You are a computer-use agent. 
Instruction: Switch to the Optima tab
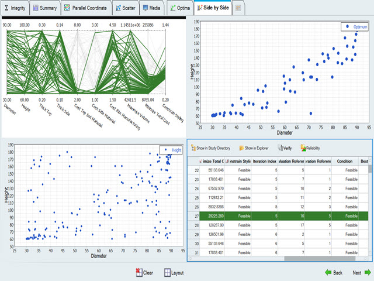click(x=180, y=8)
